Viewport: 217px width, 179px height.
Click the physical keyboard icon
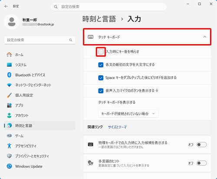coord(91,144)
